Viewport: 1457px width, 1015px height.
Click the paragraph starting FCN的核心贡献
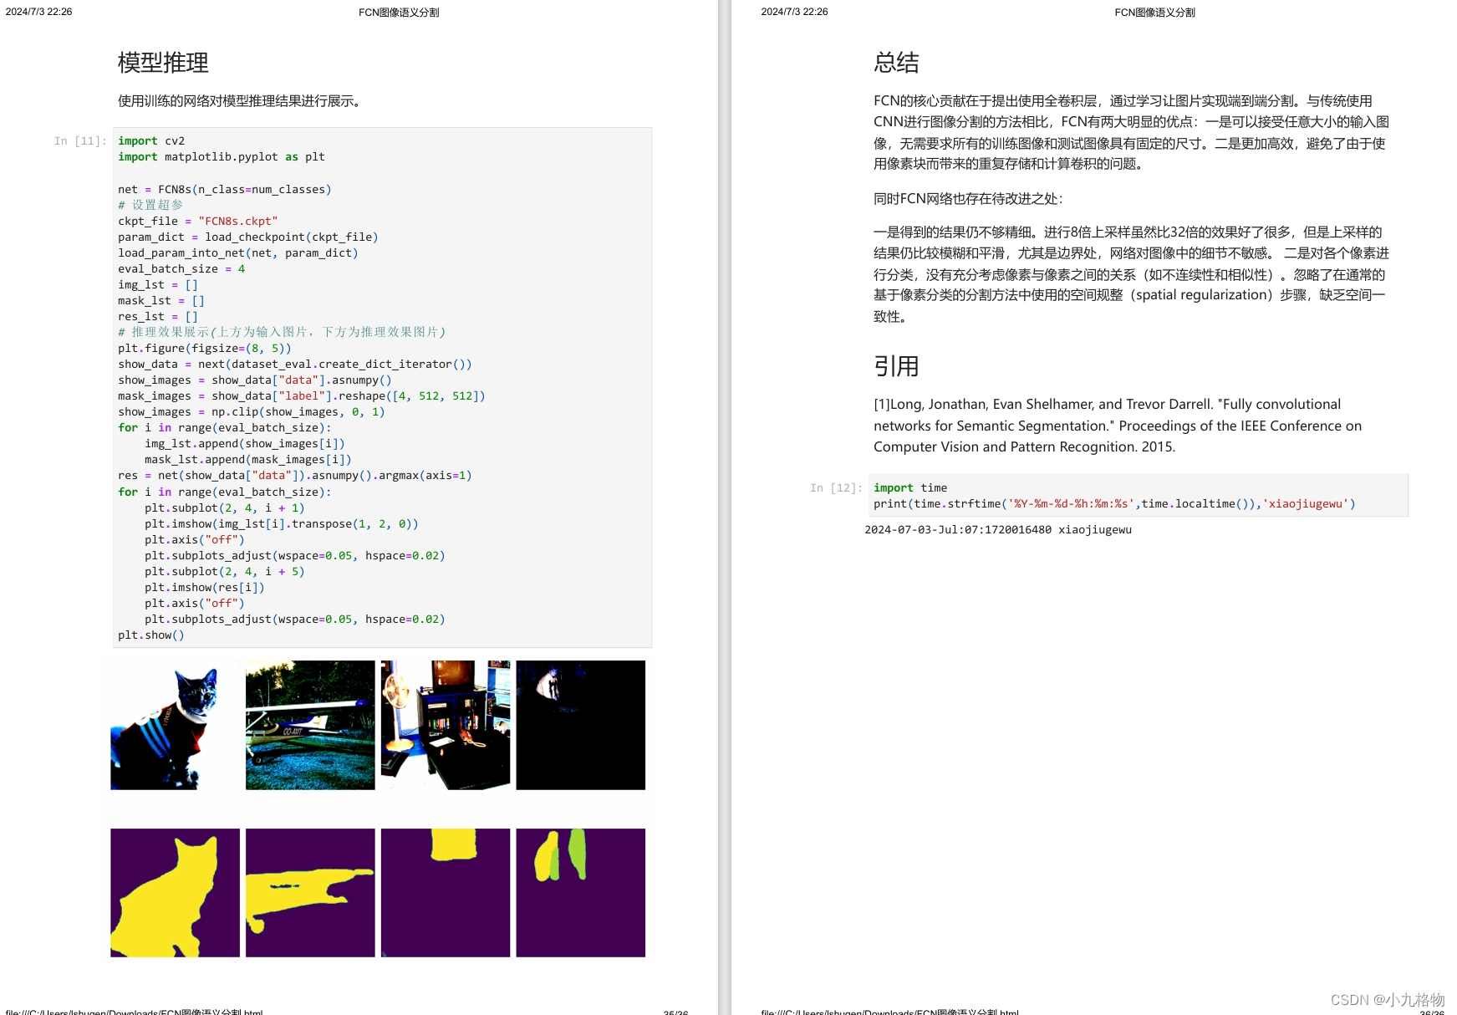tap(1132, 132)
